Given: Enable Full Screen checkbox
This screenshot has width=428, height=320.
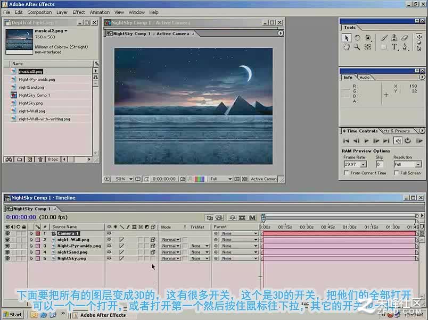Looking at the screenshot, I should click(396, 173).
